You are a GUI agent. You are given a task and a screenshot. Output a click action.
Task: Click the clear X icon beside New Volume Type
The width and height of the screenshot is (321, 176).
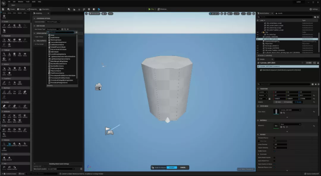pos(68,29)
